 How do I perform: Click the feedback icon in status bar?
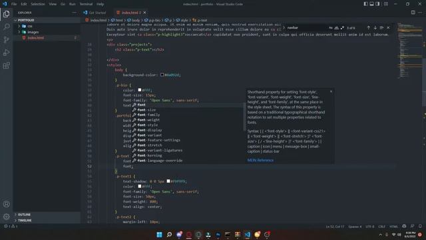pos(412,226)
